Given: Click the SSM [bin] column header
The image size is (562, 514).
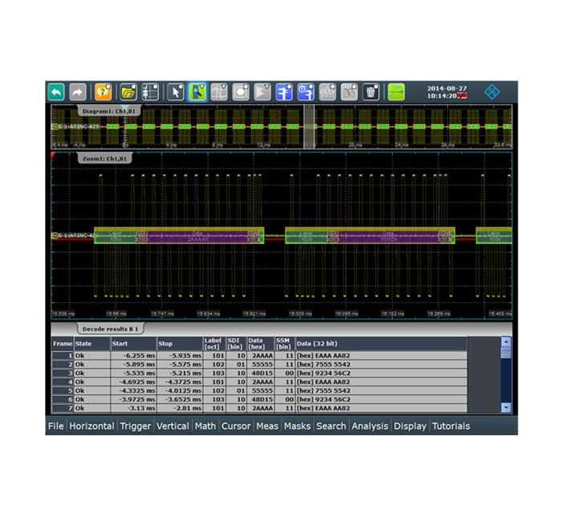Looking at the screenshot, I should click(x=284, y=344).
